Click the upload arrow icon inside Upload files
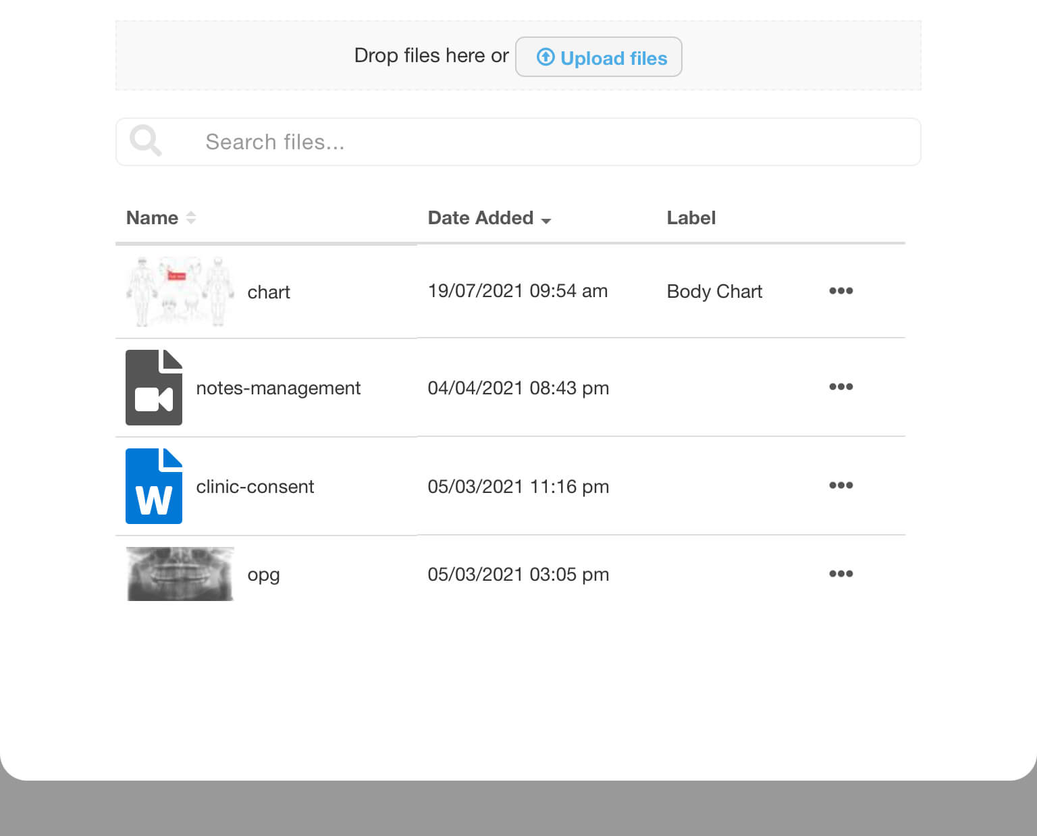1037x836 pixels. (x=545, y=57)
